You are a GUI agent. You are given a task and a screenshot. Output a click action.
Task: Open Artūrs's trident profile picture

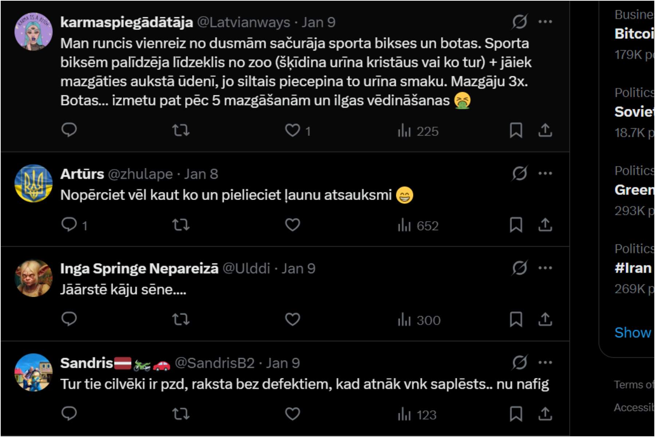pyautogui.click(x=33, y=184)
